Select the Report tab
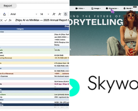Screen dimensions: 138x111 (8, 6)
